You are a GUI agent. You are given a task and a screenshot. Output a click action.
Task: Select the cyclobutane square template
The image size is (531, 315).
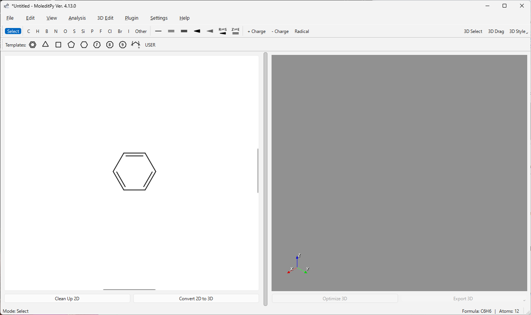58,45
